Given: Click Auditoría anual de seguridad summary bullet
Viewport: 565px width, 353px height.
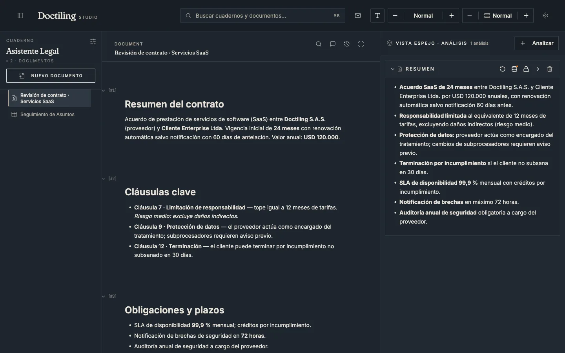Looking at the screenshot, I should tap(468, 217).
